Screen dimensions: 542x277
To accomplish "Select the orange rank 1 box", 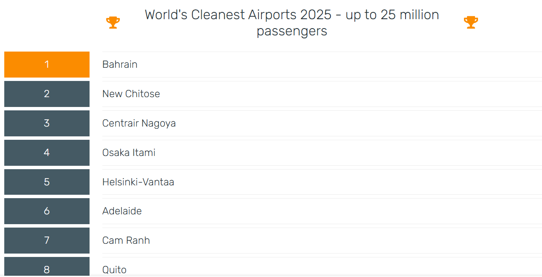I will pos(47,65).
